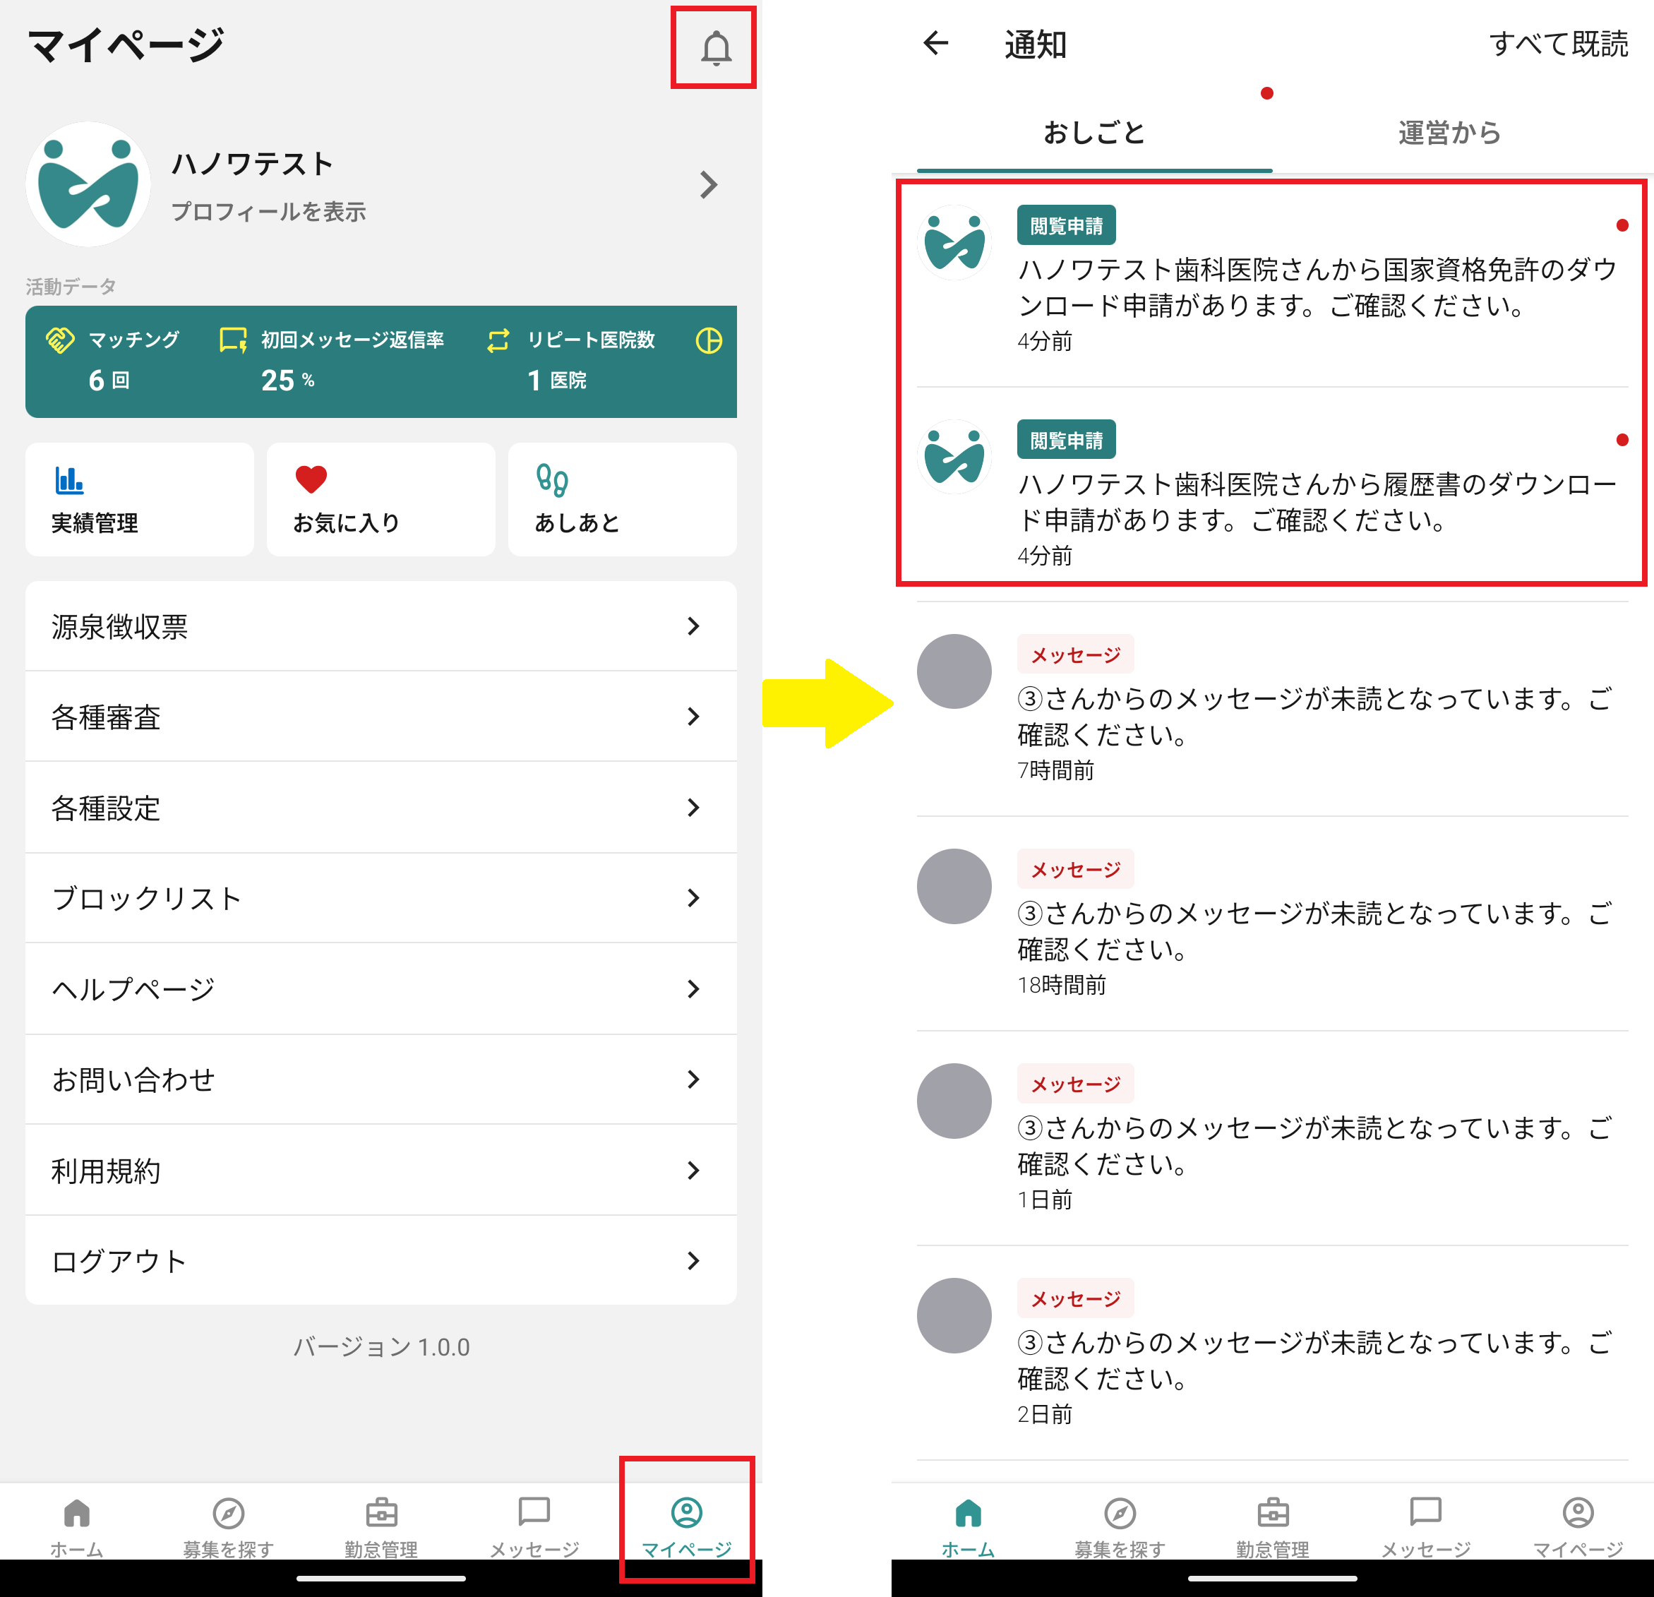Tap pie chart icon in activity data
The width and height of the screenshot is (1654, 1597).
[x=709, y=340]
